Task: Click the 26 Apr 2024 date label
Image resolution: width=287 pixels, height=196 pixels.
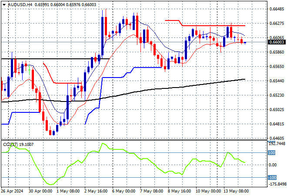Action: click(12, 191)
